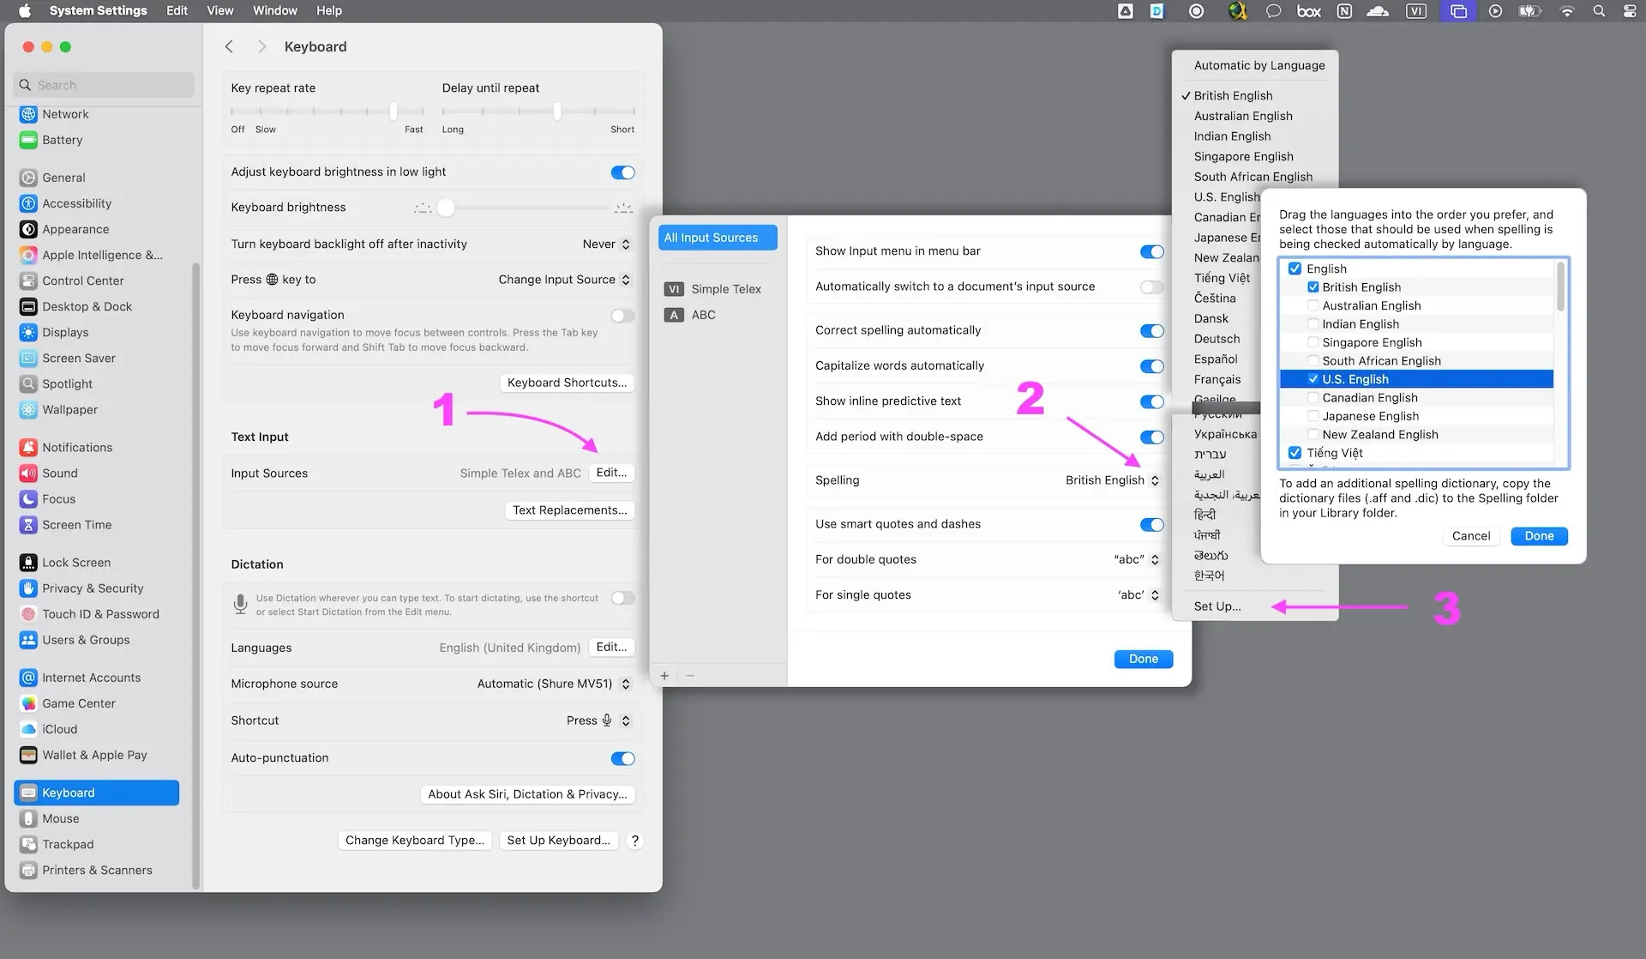
Task: Open the Window menu in menu bar
Action: coord(274,11)
